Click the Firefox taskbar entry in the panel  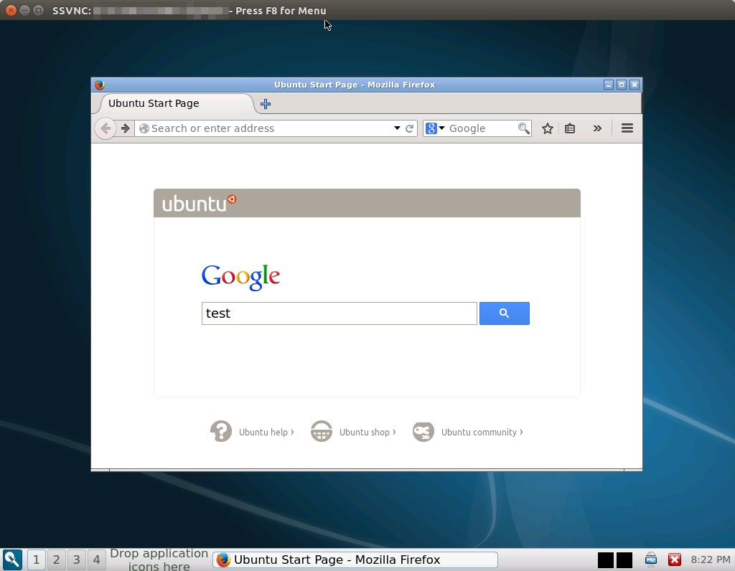pyautogui.click(x=355, y=560)
